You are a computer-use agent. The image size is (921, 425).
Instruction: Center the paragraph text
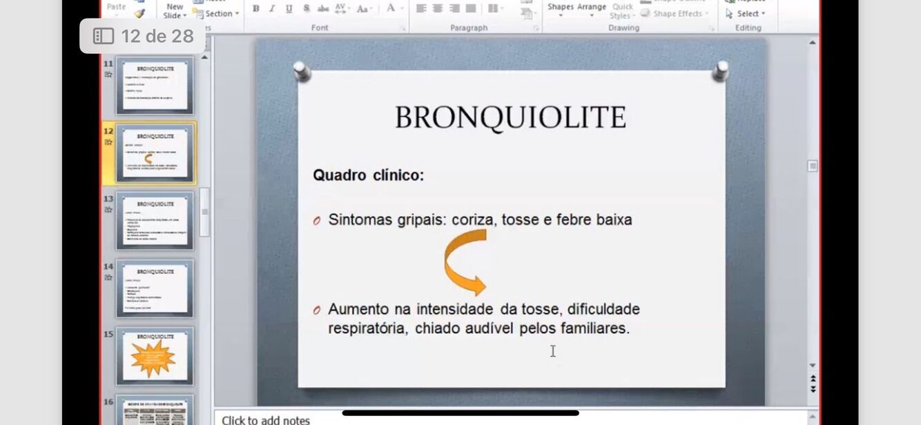438,9
